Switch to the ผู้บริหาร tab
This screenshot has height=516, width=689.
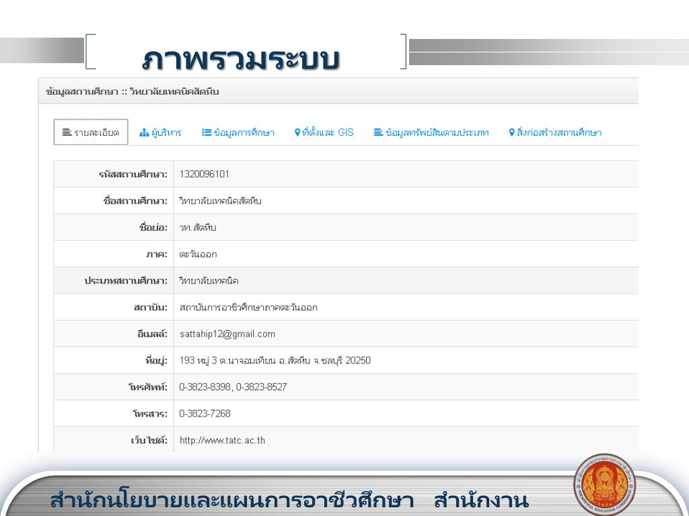[x=160, y=132]
